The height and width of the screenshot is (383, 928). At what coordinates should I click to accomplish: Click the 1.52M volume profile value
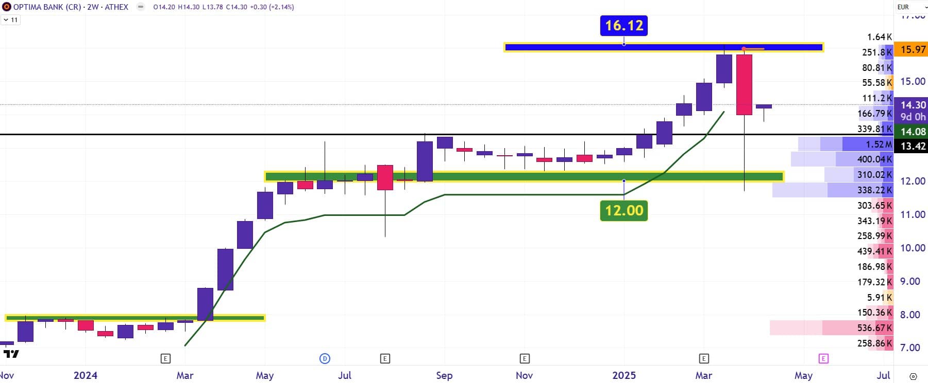[879, 144]
